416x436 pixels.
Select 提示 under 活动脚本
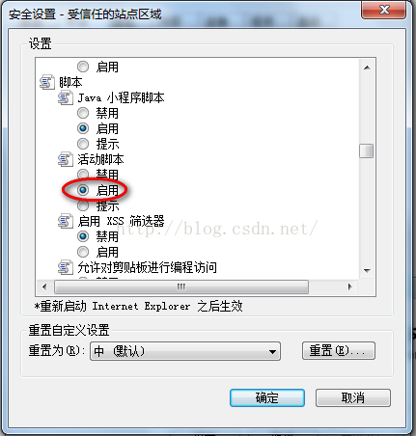click(x=83, y=205)
